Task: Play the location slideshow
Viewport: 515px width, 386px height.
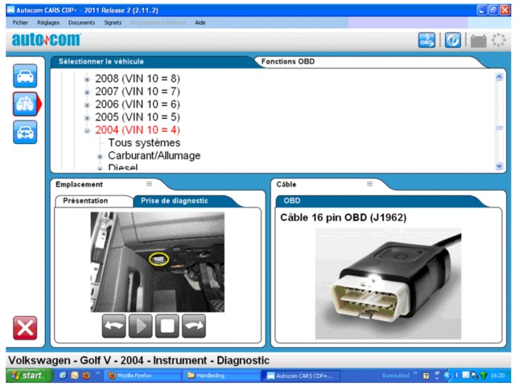Action: (141, 326)
